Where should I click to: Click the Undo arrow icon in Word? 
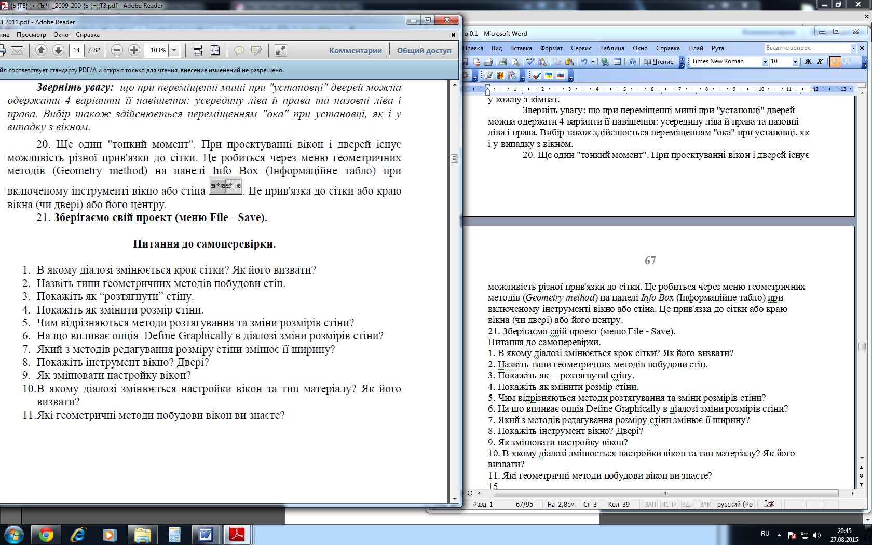[x=584, y=62]
